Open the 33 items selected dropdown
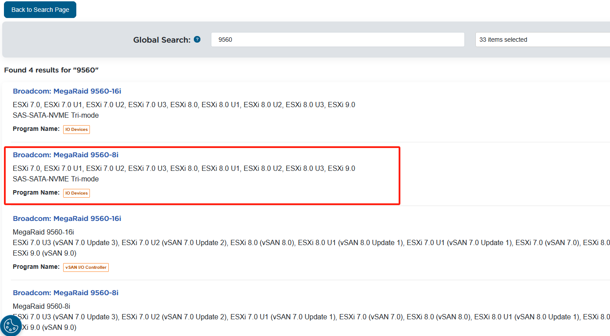 pos(542,40)
